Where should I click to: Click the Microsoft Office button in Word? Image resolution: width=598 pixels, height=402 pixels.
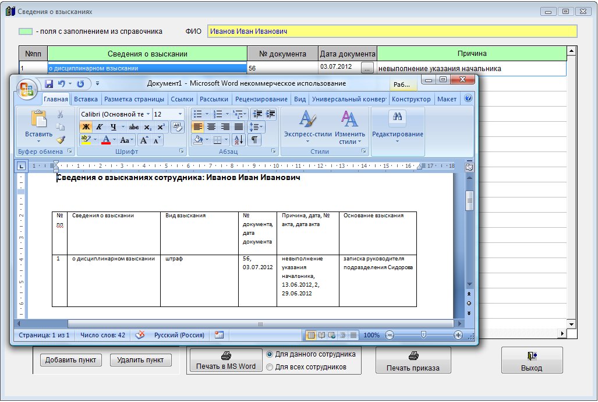pyautogui.click(x=26, y=89)
